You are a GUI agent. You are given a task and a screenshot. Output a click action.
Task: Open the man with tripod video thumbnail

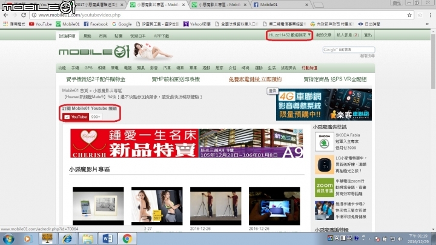click(x=216, y=206)
